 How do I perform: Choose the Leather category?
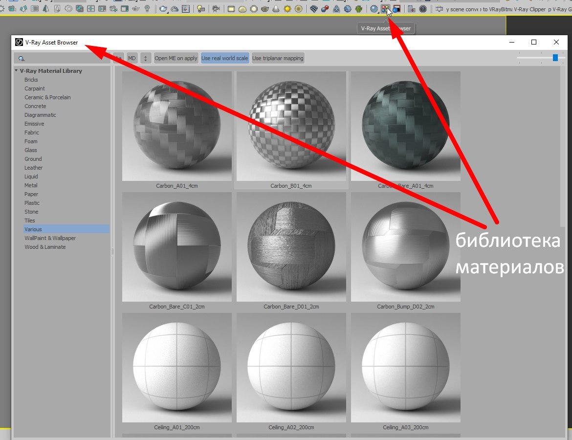pos(34,168)
